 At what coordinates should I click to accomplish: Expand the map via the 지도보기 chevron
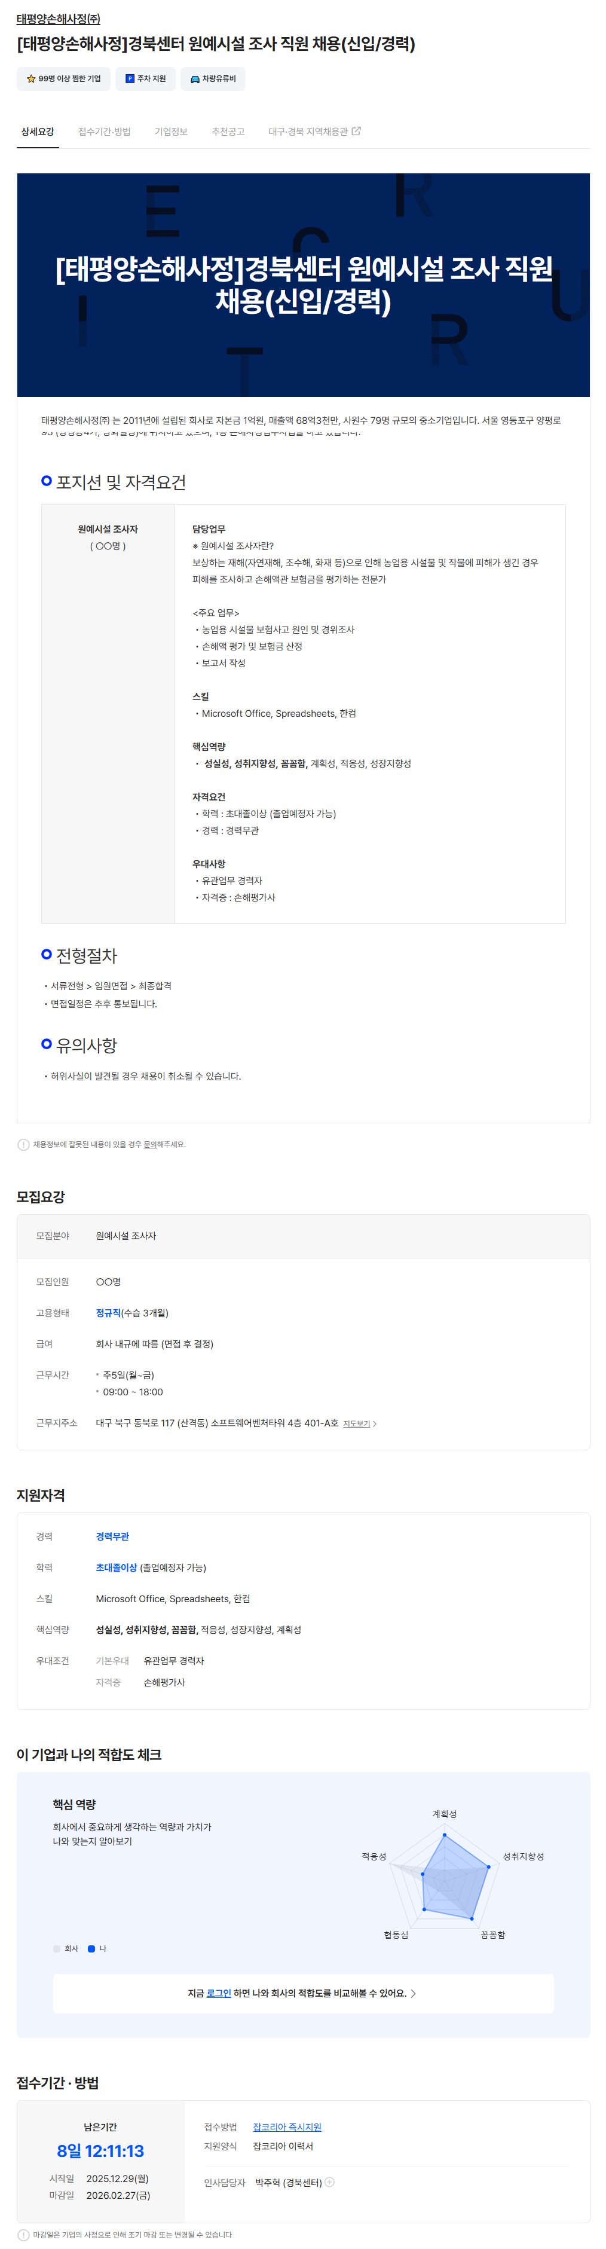(x=375, y=1424)
